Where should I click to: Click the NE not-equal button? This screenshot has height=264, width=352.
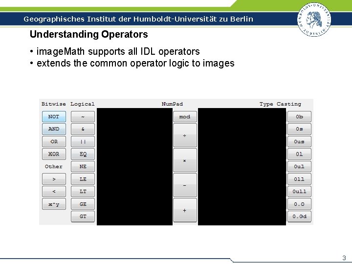[83, 167]
